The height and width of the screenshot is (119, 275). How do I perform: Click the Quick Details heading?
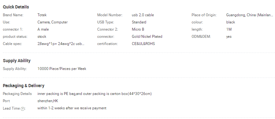tap(16, 7)
